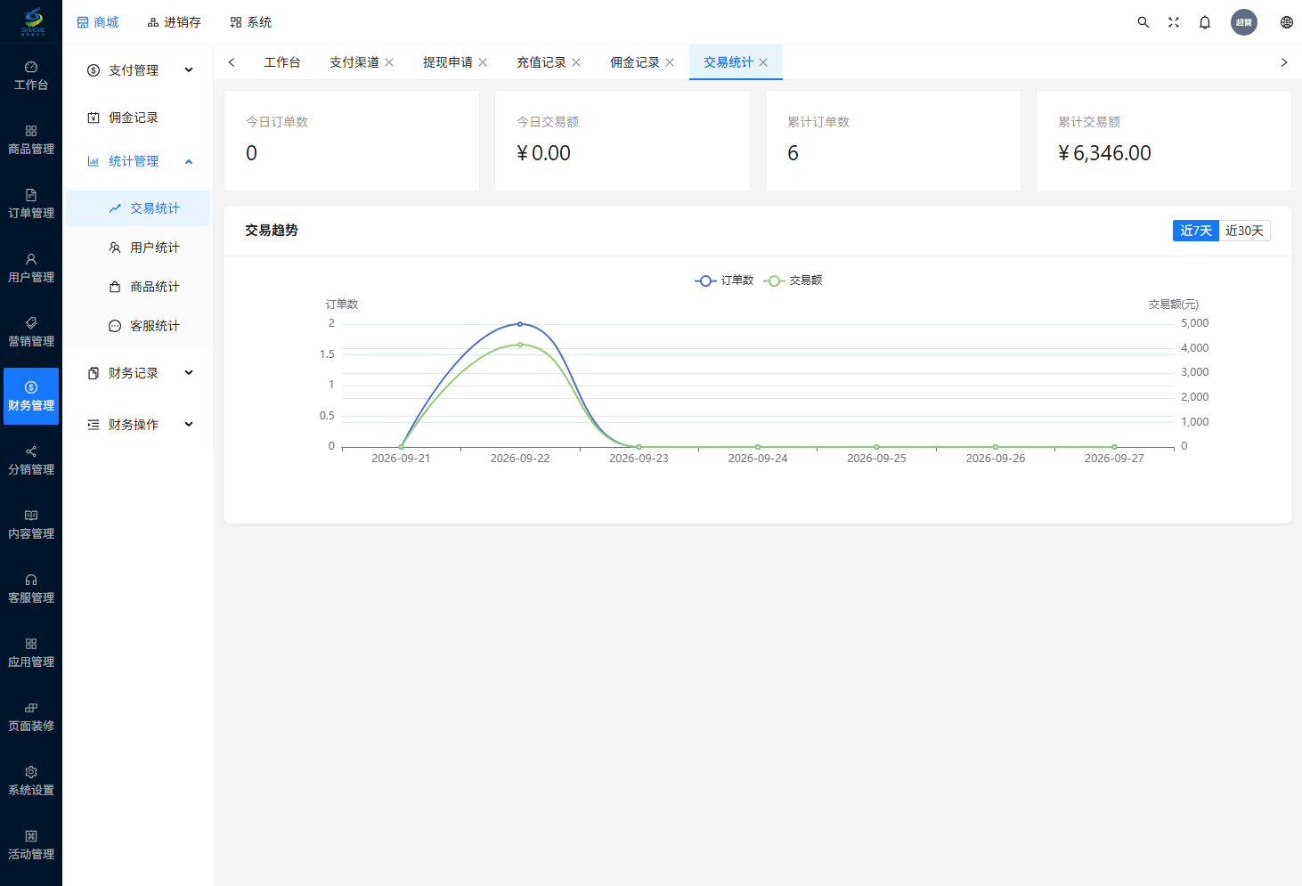Select 近7天 range

pos(1196,231)
